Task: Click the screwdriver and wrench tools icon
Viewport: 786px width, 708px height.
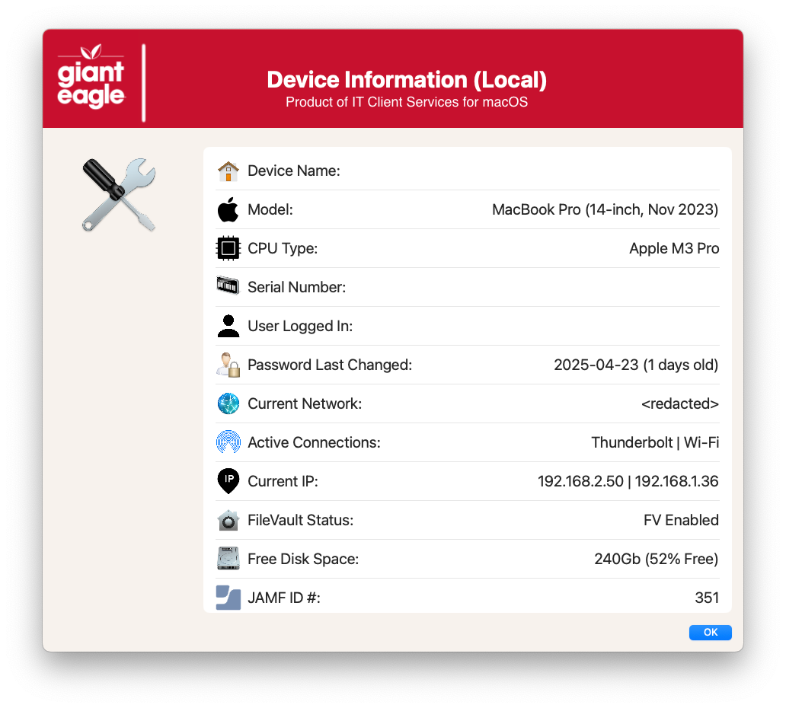Action: click(119, 195)
